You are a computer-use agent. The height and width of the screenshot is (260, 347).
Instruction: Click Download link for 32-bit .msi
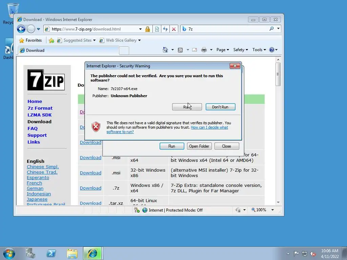pyautogui.click(x=90, y=173)
